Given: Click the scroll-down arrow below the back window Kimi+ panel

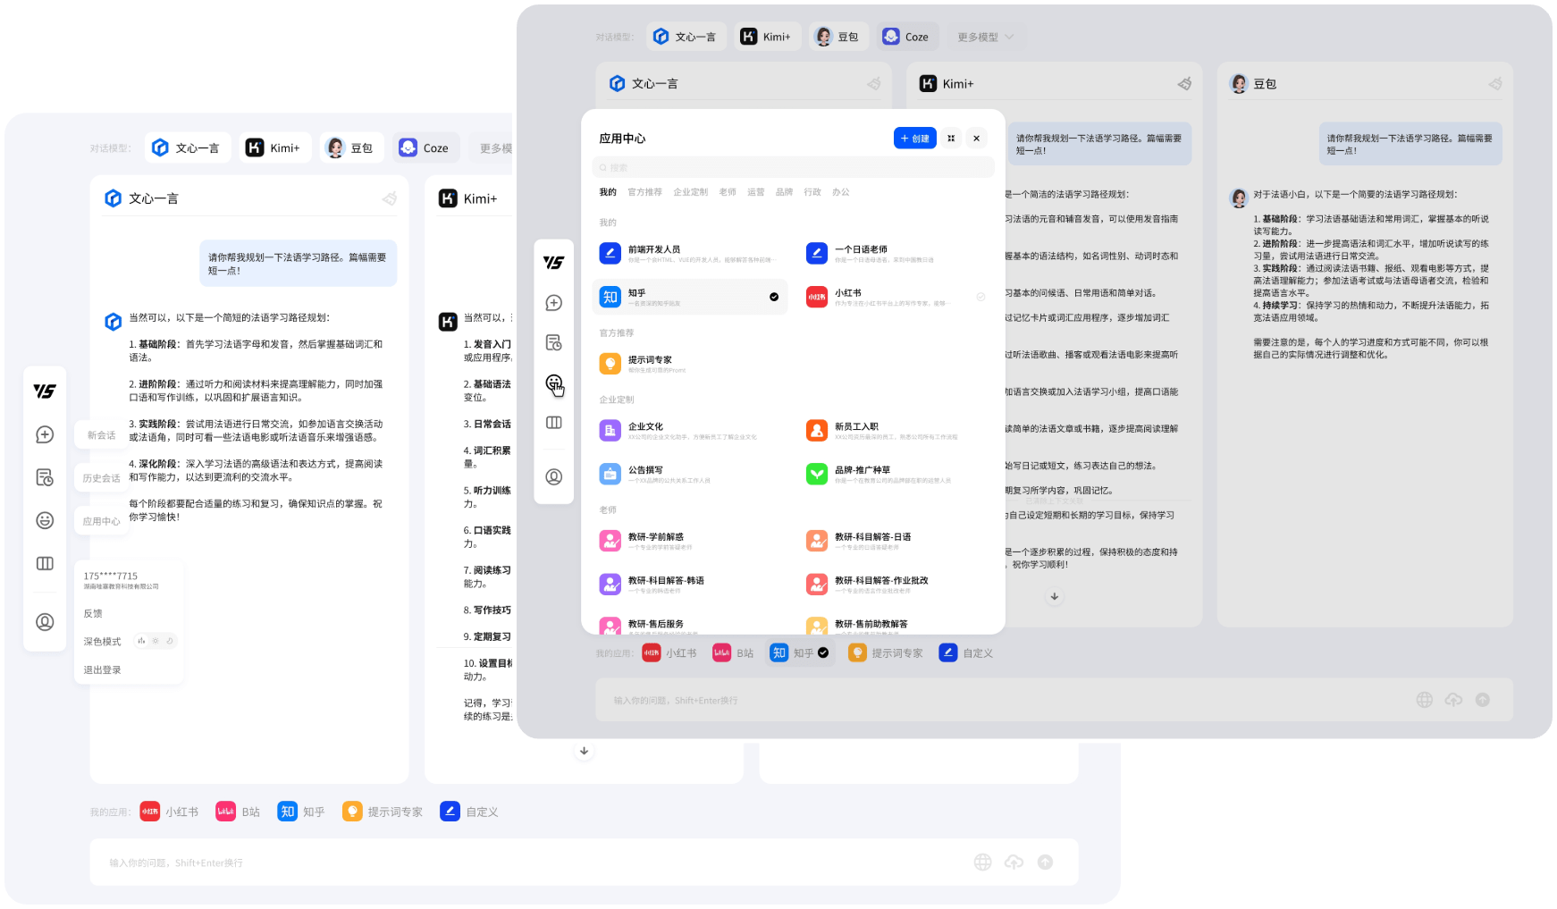Looking at the screenshot, I should coord(584,751).
